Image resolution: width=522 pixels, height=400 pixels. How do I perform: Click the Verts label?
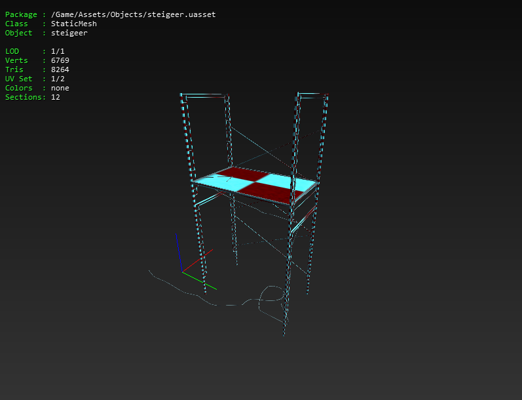click(16, 60)
